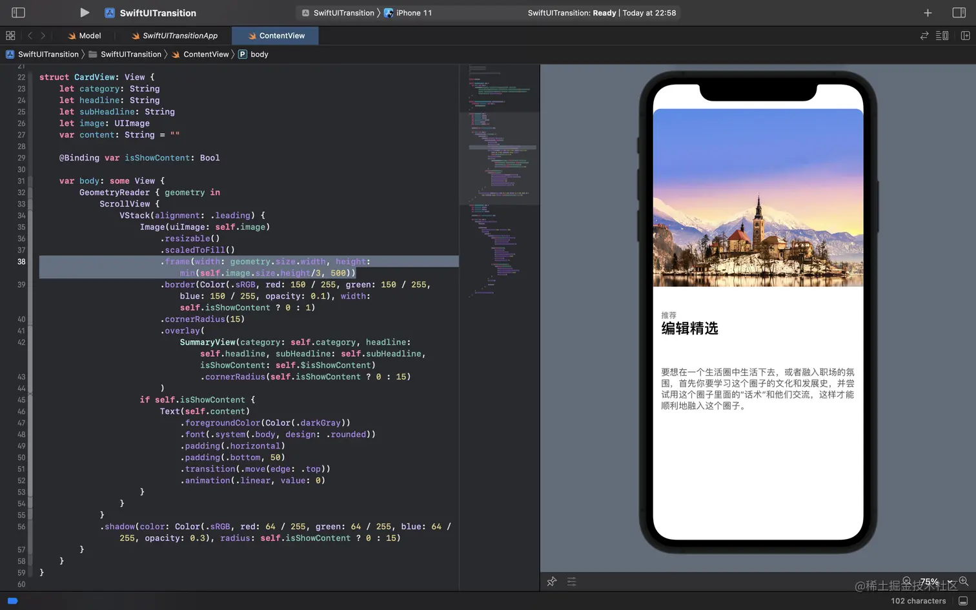Switch to the SwiftUITransitionApp tab
This screenshot has height=610, width=976.
click(174, 36)
